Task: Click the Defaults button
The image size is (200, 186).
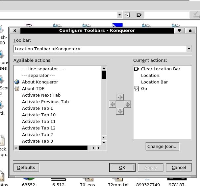Action: pyautogui.click(x=26, y=167)
